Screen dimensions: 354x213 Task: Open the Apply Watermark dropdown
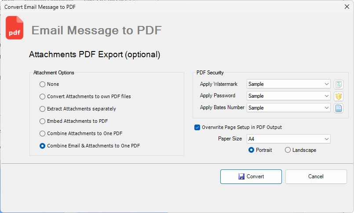click(288, 84)
